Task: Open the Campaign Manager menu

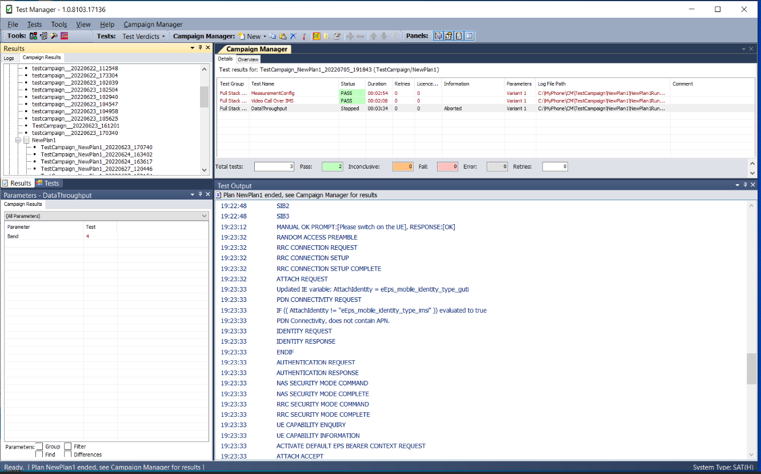Action: tap(152, 24)
